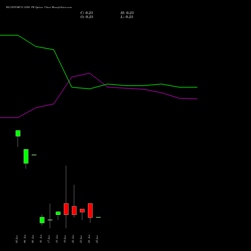Click the tall green candle for 04 Jun
This screenshot has height=251, width=251.
tap(26, 156)
